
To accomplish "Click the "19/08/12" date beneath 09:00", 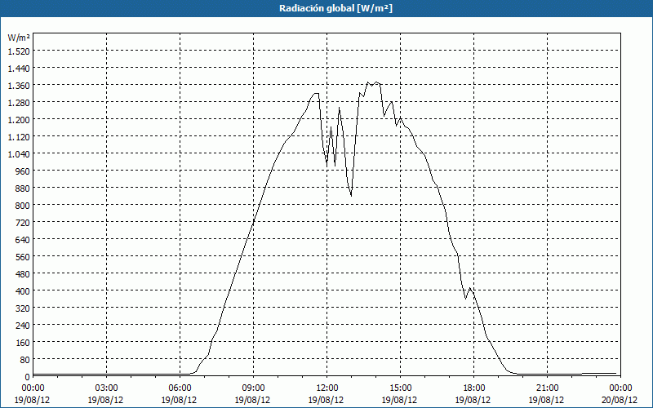I will [x=253, y=400].
